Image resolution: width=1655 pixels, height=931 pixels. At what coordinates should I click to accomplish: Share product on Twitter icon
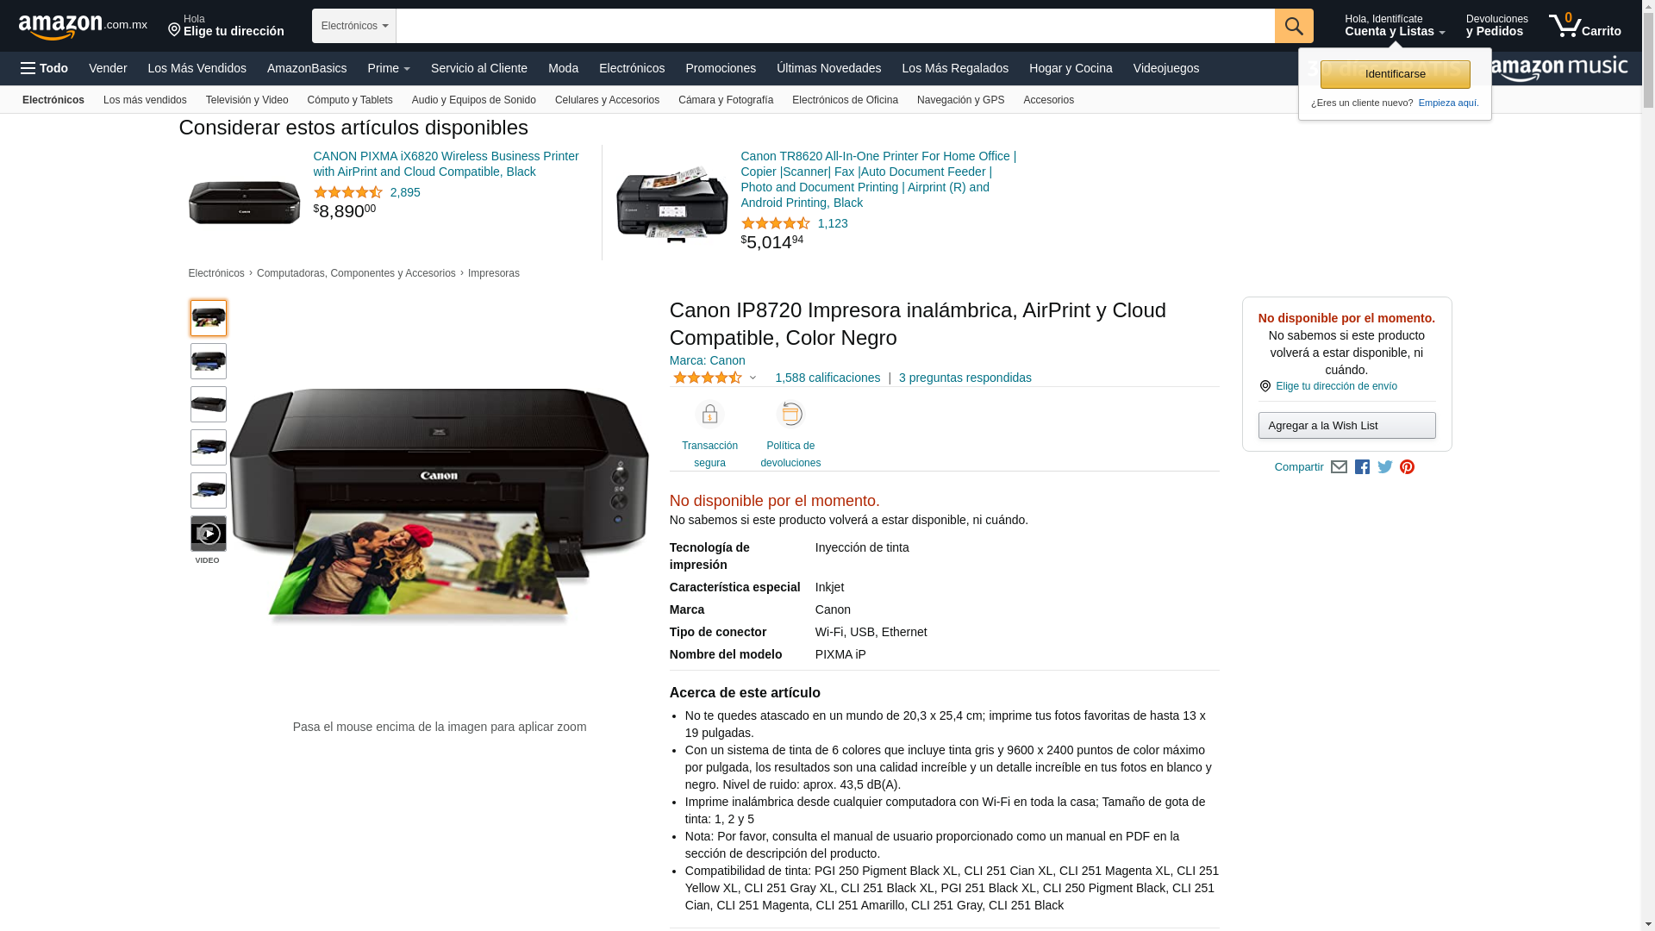pyautogui.click(x=1385, y=467)
